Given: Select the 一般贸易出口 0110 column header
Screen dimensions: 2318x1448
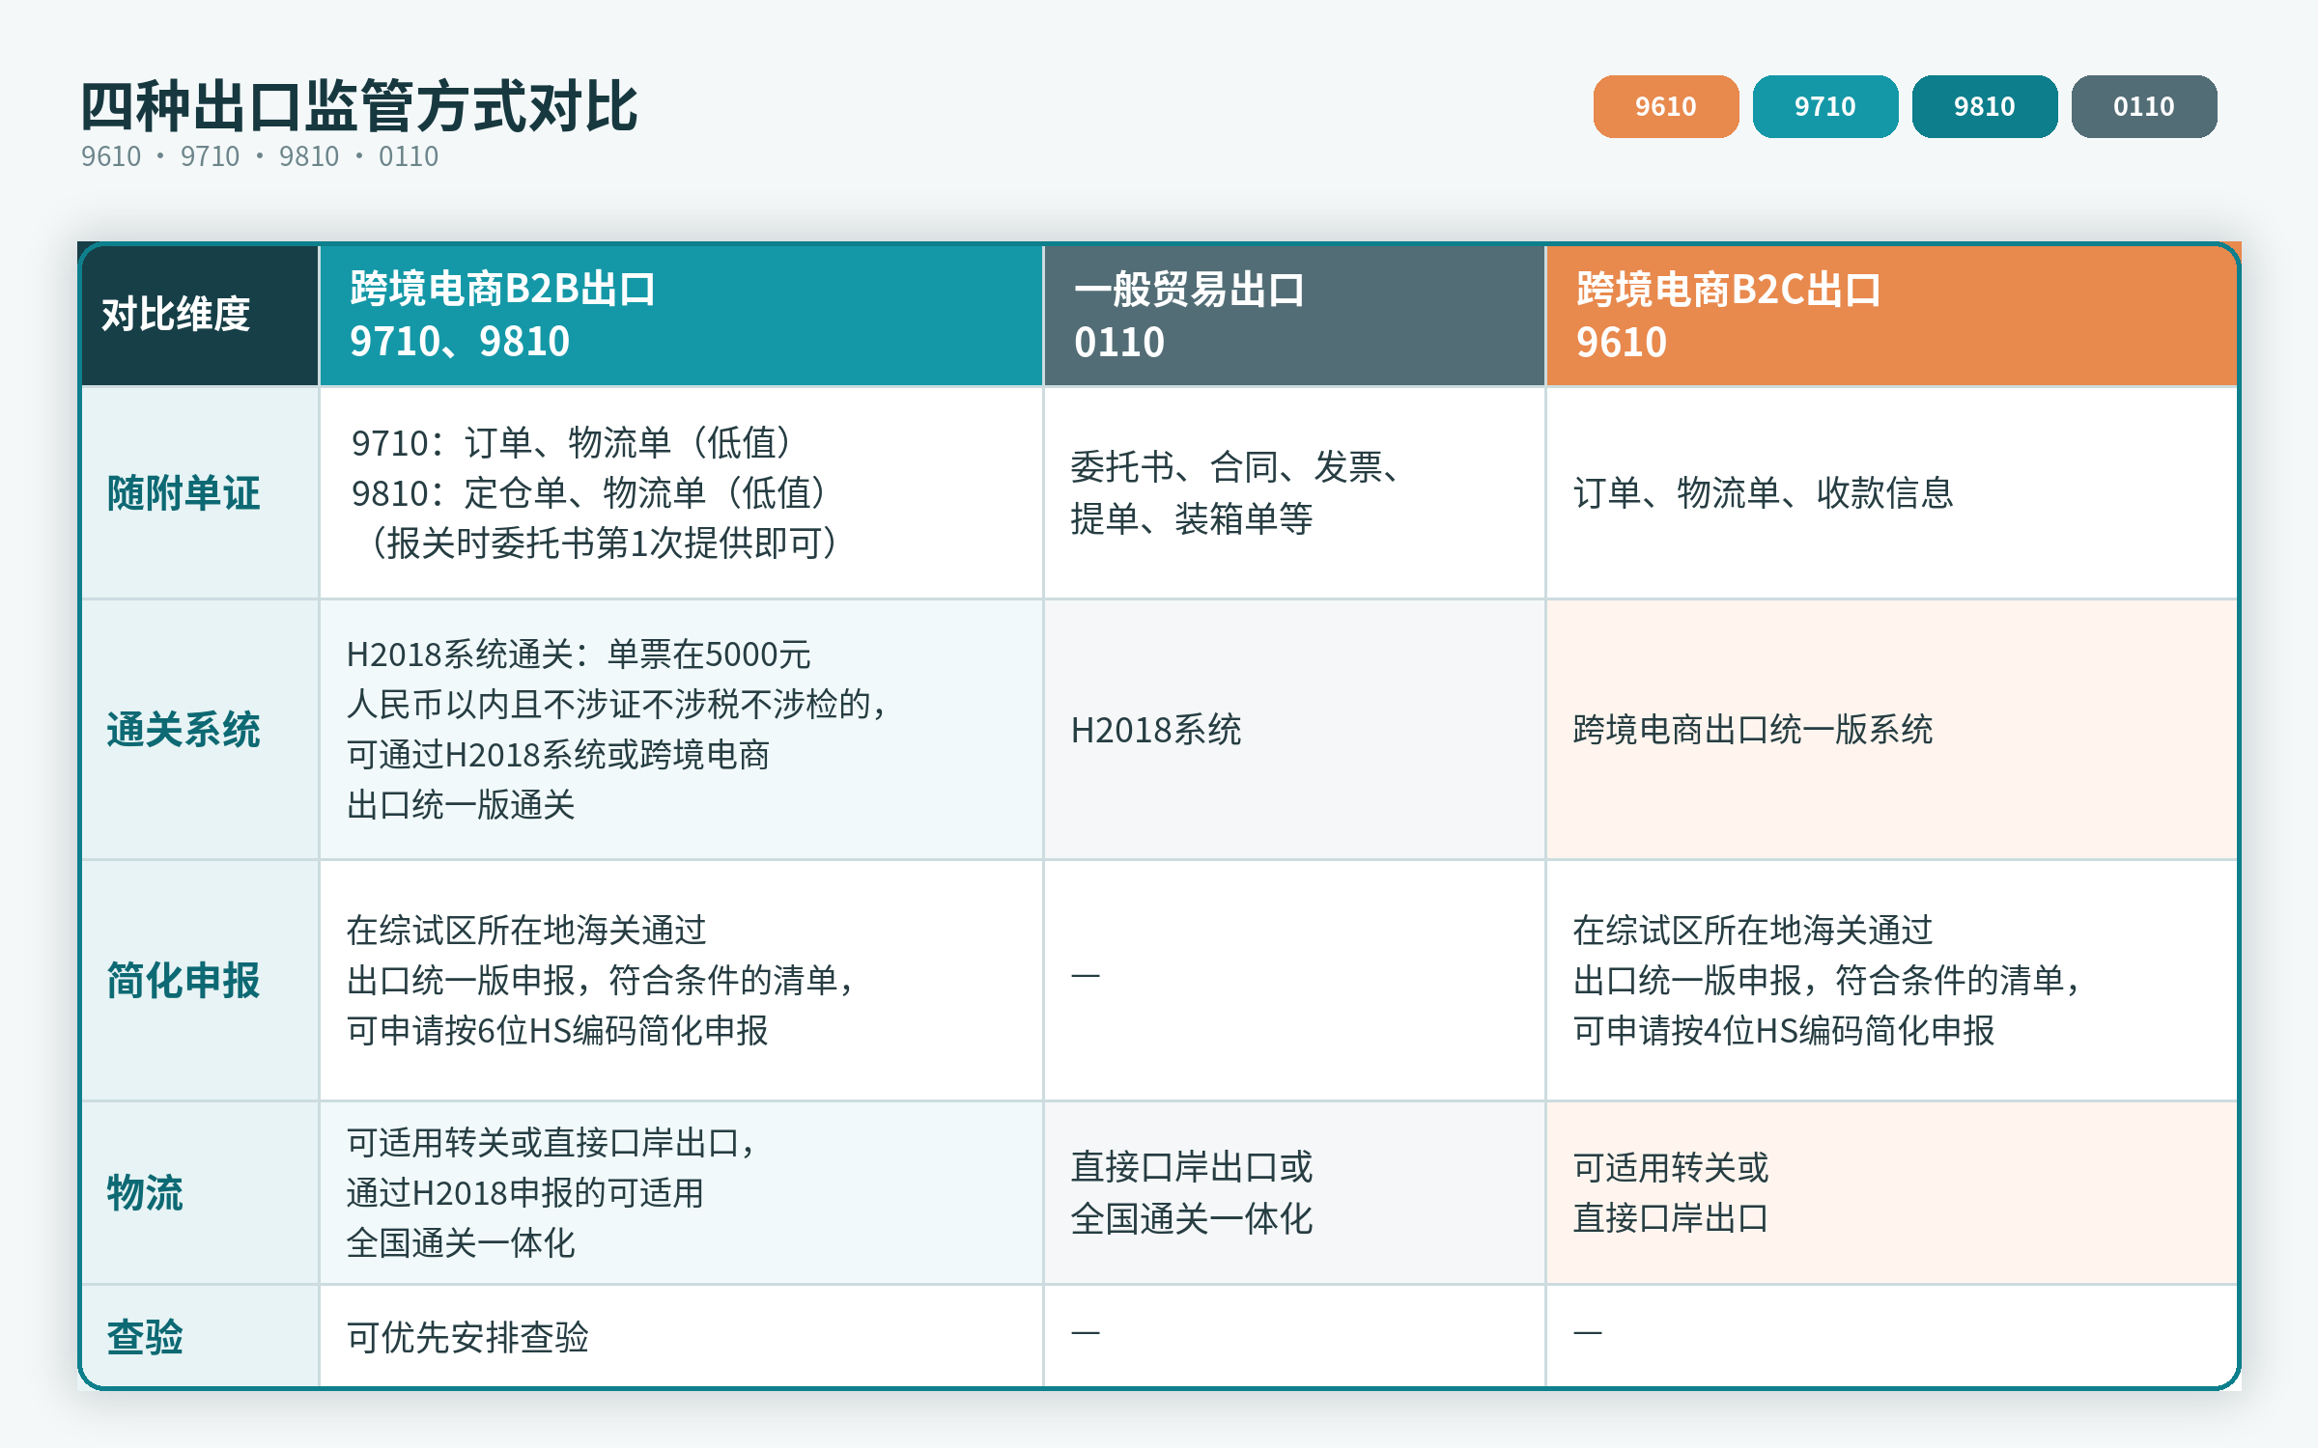Looking at the screenshot, I should pos(1294,315).
